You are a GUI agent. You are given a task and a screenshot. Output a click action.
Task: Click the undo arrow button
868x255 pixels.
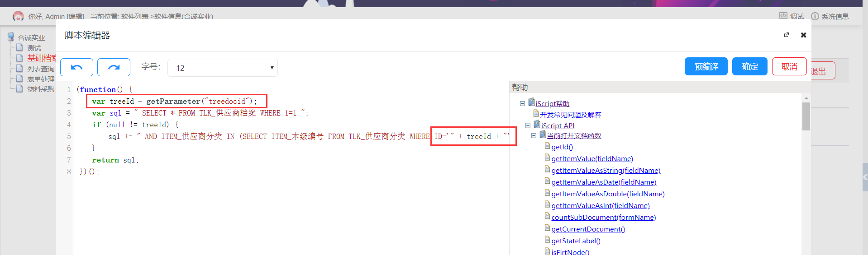76,67
